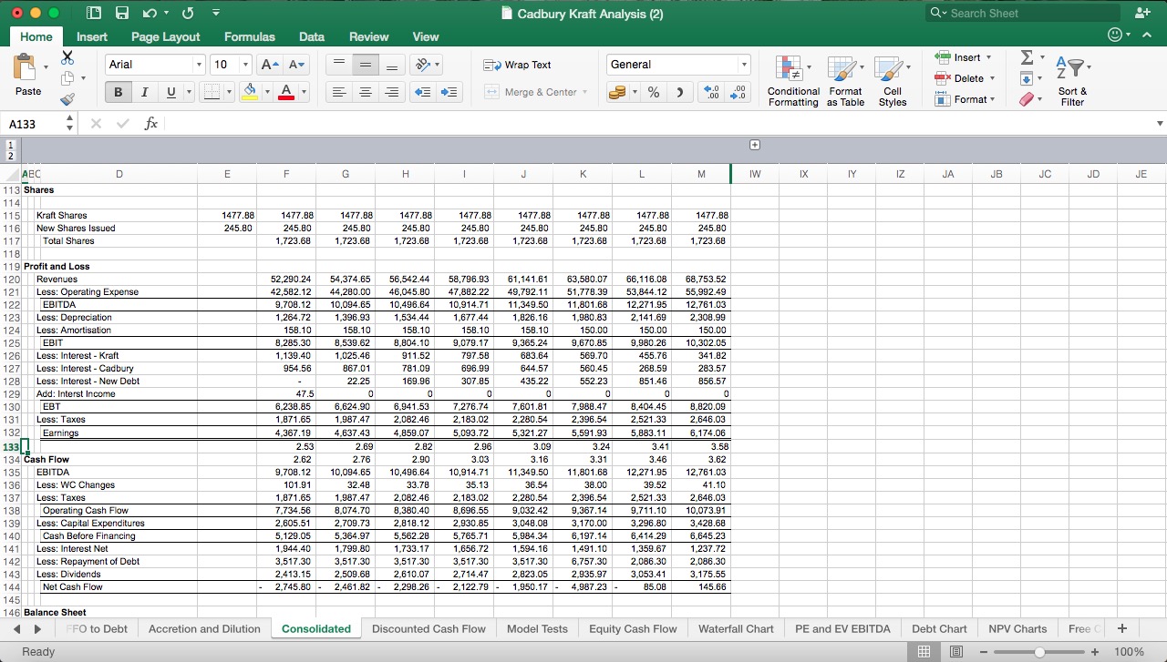This screenshot has height=662, width=1167.
Task: Expand the formula bar with the chevron
Action: (x=1160, y=124)
